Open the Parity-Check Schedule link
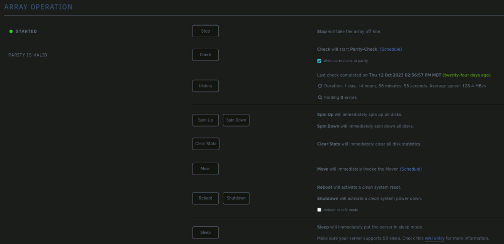This screenshot has width=504, height=244. (x=391, y=49)
